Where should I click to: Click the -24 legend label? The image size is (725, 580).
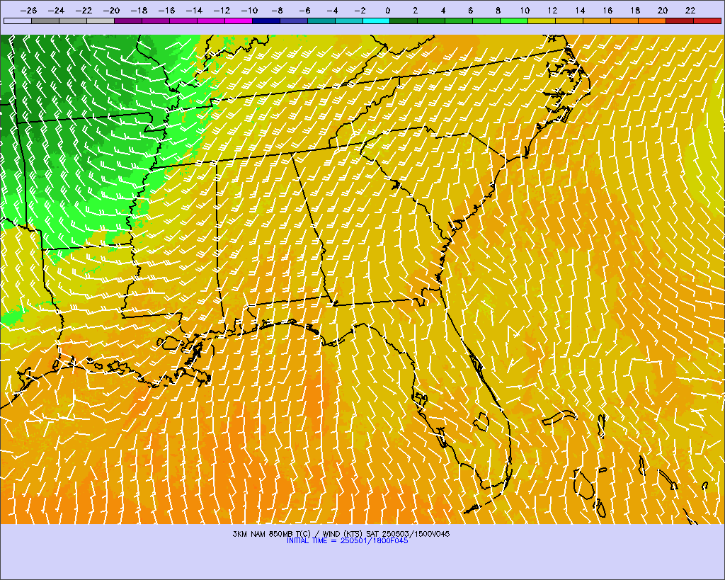(56, 11)
